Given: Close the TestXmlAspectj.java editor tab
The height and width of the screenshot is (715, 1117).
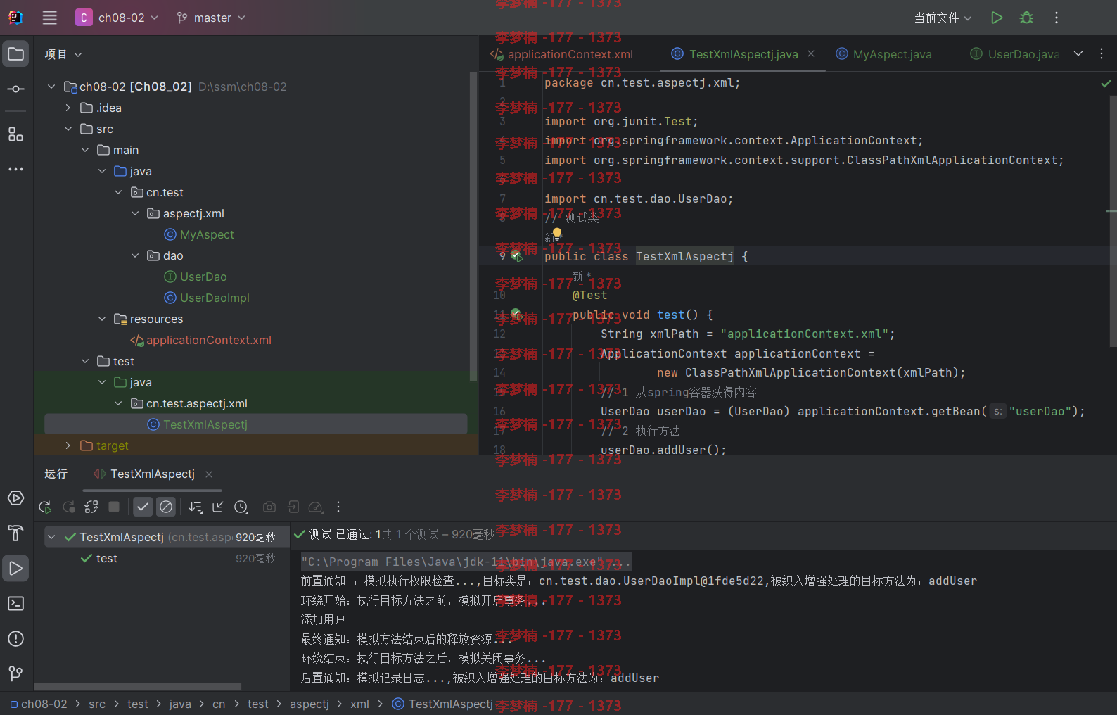Looking at the screenshot, I should click(811, 53).
